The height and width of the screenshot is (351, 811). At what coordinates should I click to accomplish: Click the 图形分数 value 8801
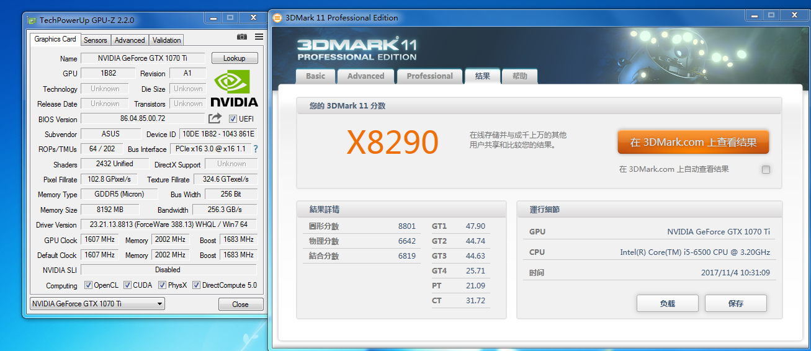[x=407, y=226]
